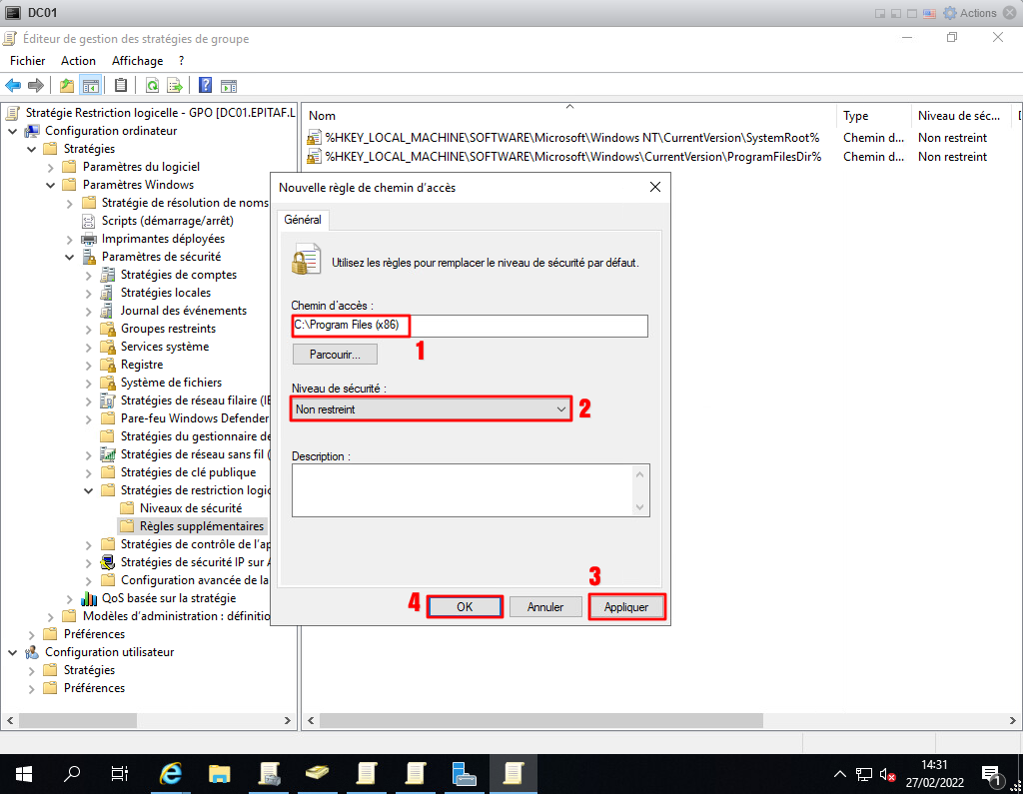Open the Fichier menu

point(27,61)
